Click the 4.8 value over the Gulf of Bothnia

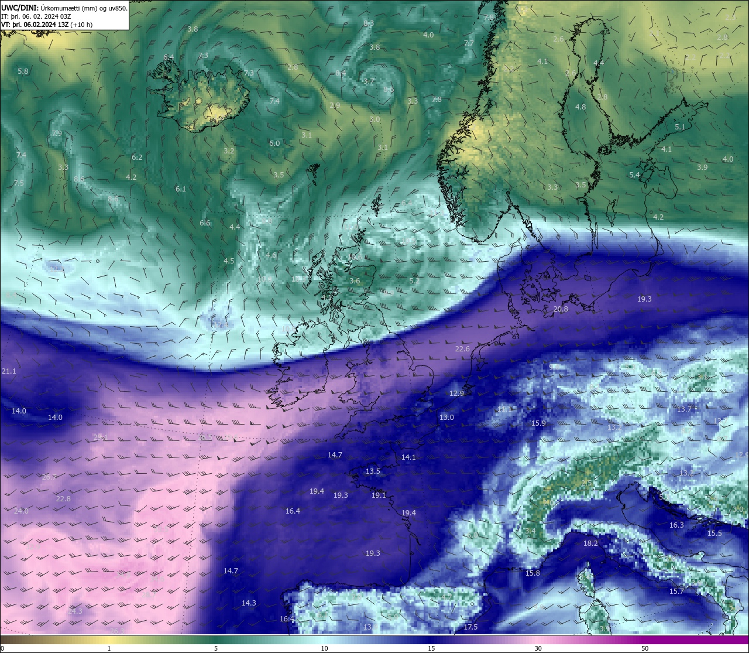[x=580, y=107]
